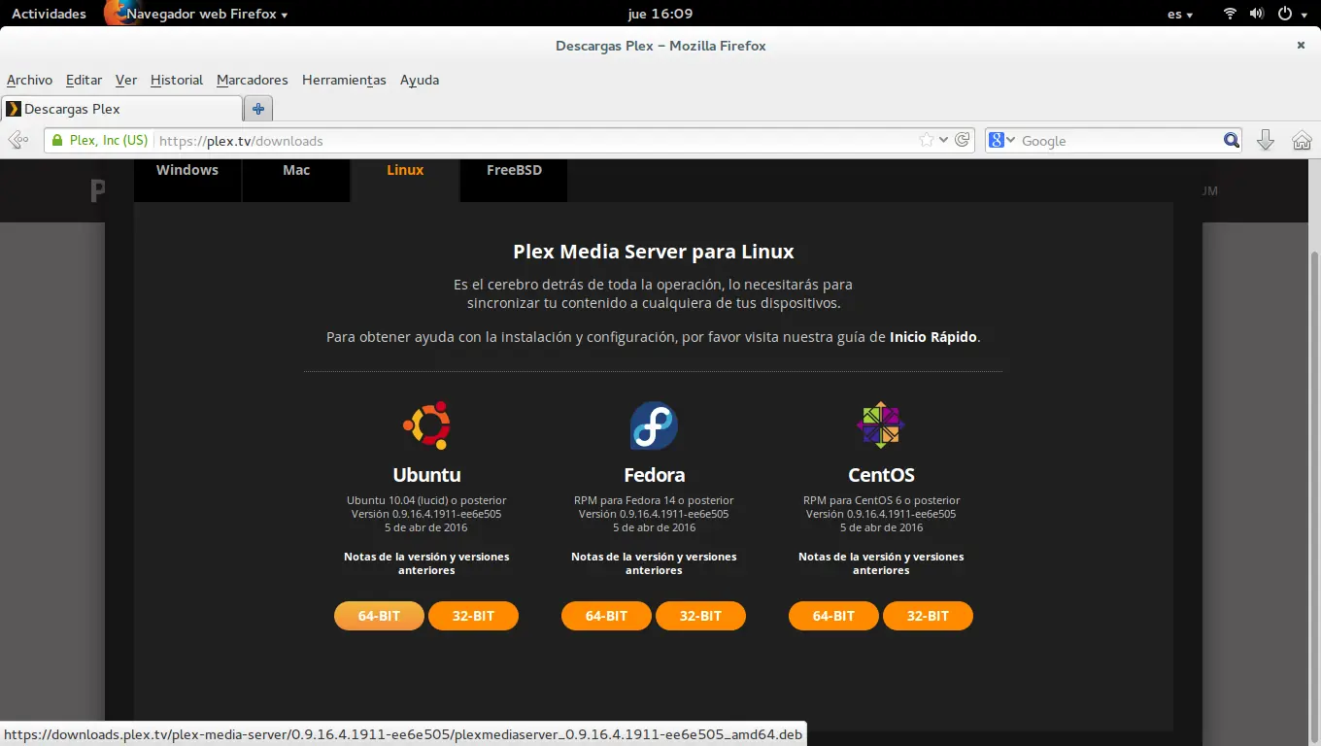Screen dimensions: 1321x746
Task: Download CentOS 64-BIT package
Action: click(833, 616)
